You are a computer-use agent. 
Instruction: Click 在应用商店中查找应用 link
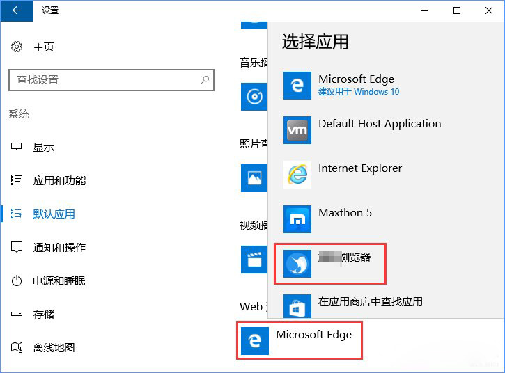(370, 302)
